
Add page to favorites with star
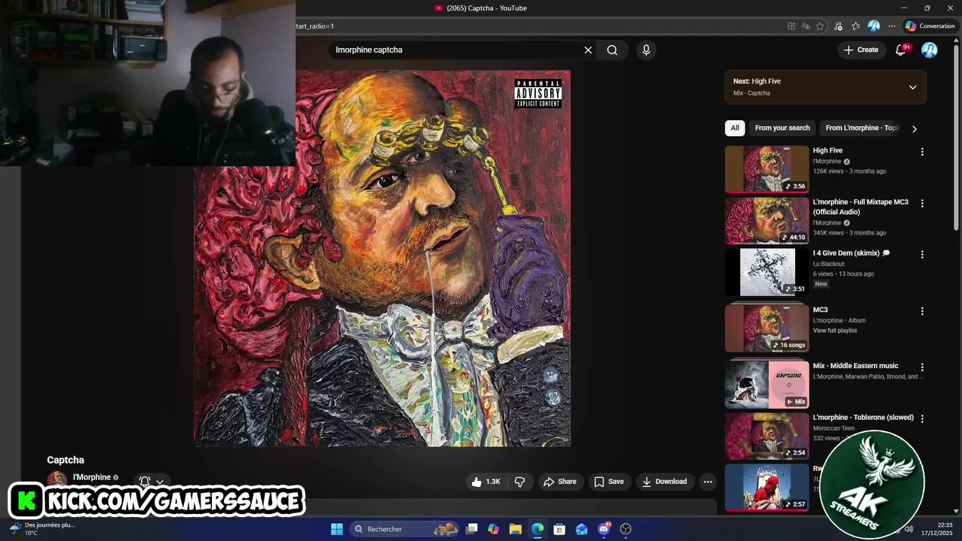(819, 26)
